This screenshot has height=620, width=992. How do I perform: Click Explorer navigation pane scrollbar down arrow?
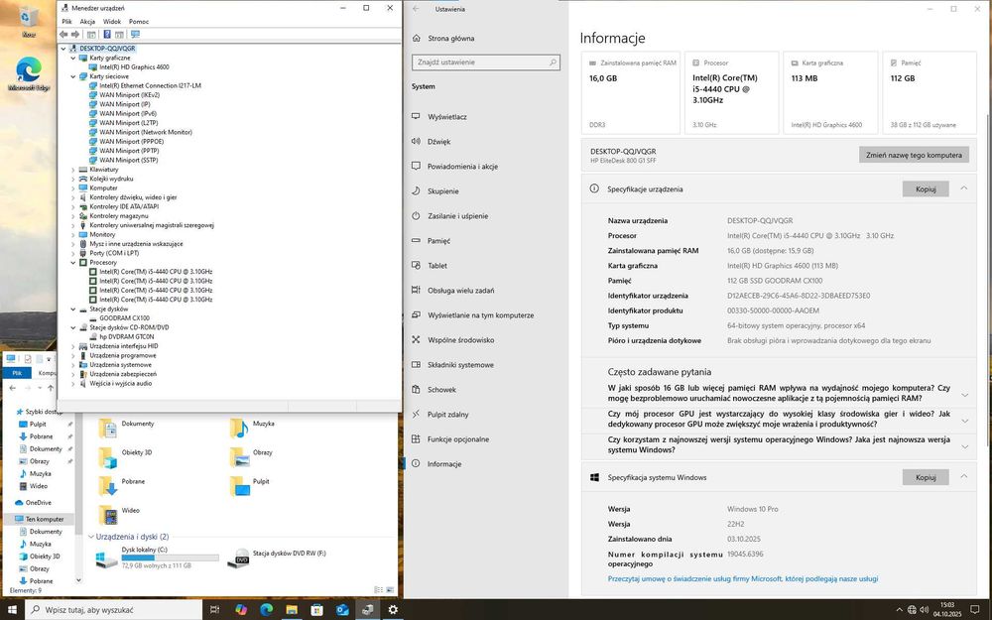(x=79, y=580)
